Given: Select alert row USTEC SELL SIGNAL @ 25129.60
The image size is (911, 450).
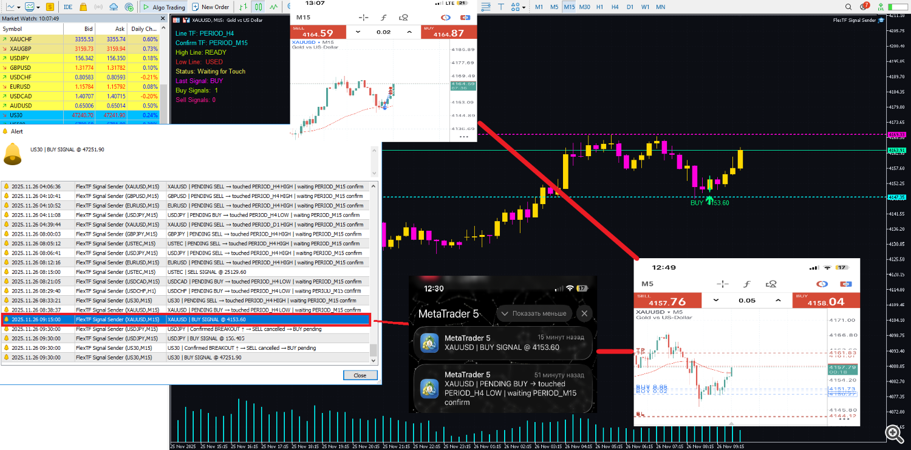Looking at the screenshot, I should click(185, 271).
